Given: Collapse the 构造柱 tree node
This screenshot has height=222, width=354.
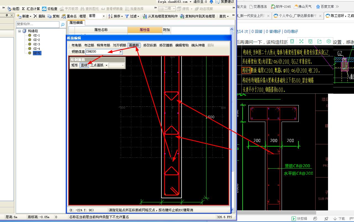Looking at the screenshot, I should pyautogui.click(x=19, y=31).
